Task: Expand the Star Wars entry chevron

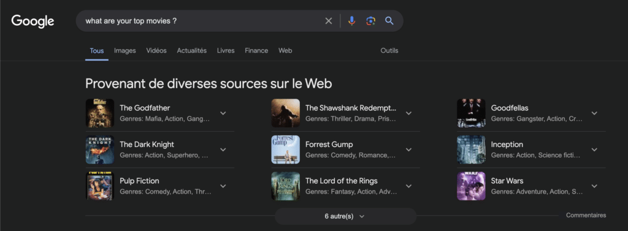Action: [x=594, y=186]
